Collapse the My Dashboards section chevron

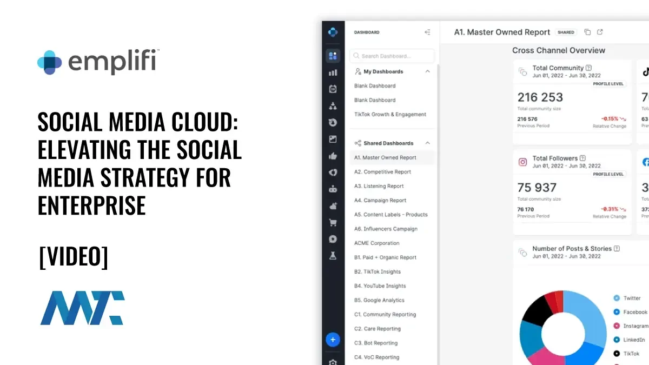(428, 71)
